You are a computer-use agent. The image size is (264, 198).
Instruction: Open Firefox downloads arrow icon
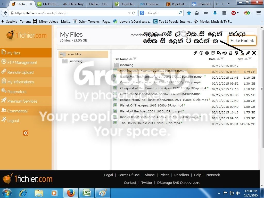pyautogui.click(x=215, y=13)
